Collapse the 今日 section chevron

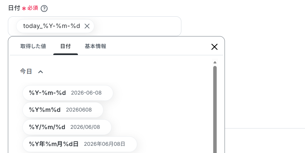40,72
